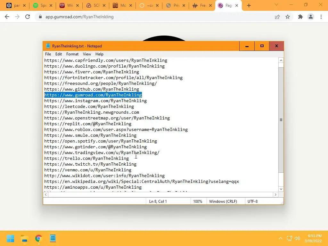Switch to the Newgrounds tab
This screenshot has height=246, width=328.
pyautogui.click(x=122, y=6)
